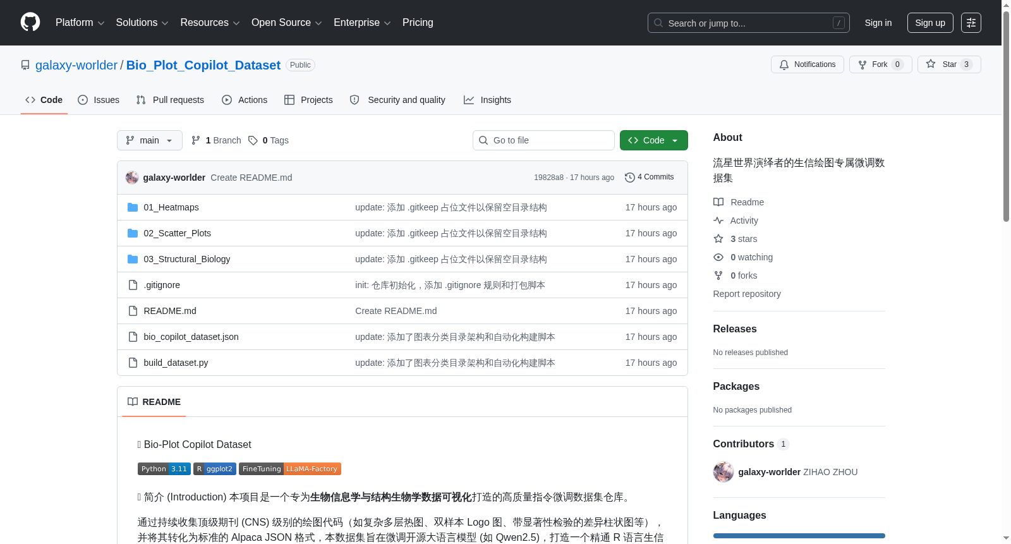Open the Releases heading link
The width and height of the screenshot is (1011, 544).
point(735,329)
